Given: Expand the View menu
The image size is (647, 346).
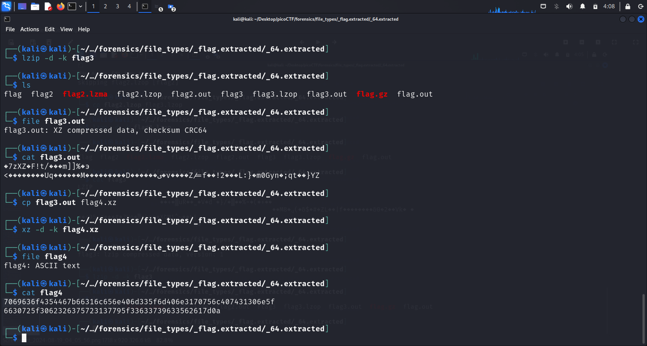Looking at the screenshot, I should coord(66,29).
